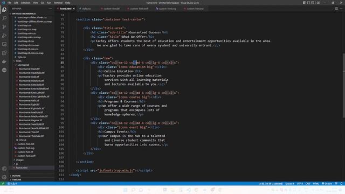Collapse the fonts folder
345x194 pixels.
point(19,61)
